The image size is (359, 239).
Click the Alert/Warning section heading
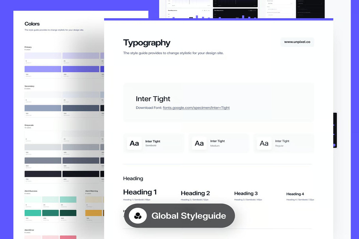click(x=92, y=191)
